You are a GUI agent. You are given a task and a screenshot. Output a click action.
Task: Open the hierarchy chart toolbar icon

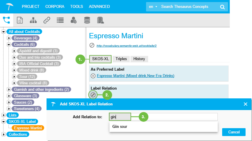(x=33, y=20)
